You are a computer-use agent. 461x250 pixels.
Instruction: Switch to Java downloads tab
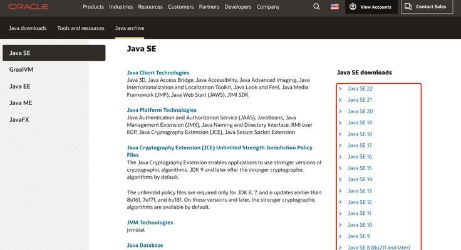pyautogui.click(x=28, y=28)
